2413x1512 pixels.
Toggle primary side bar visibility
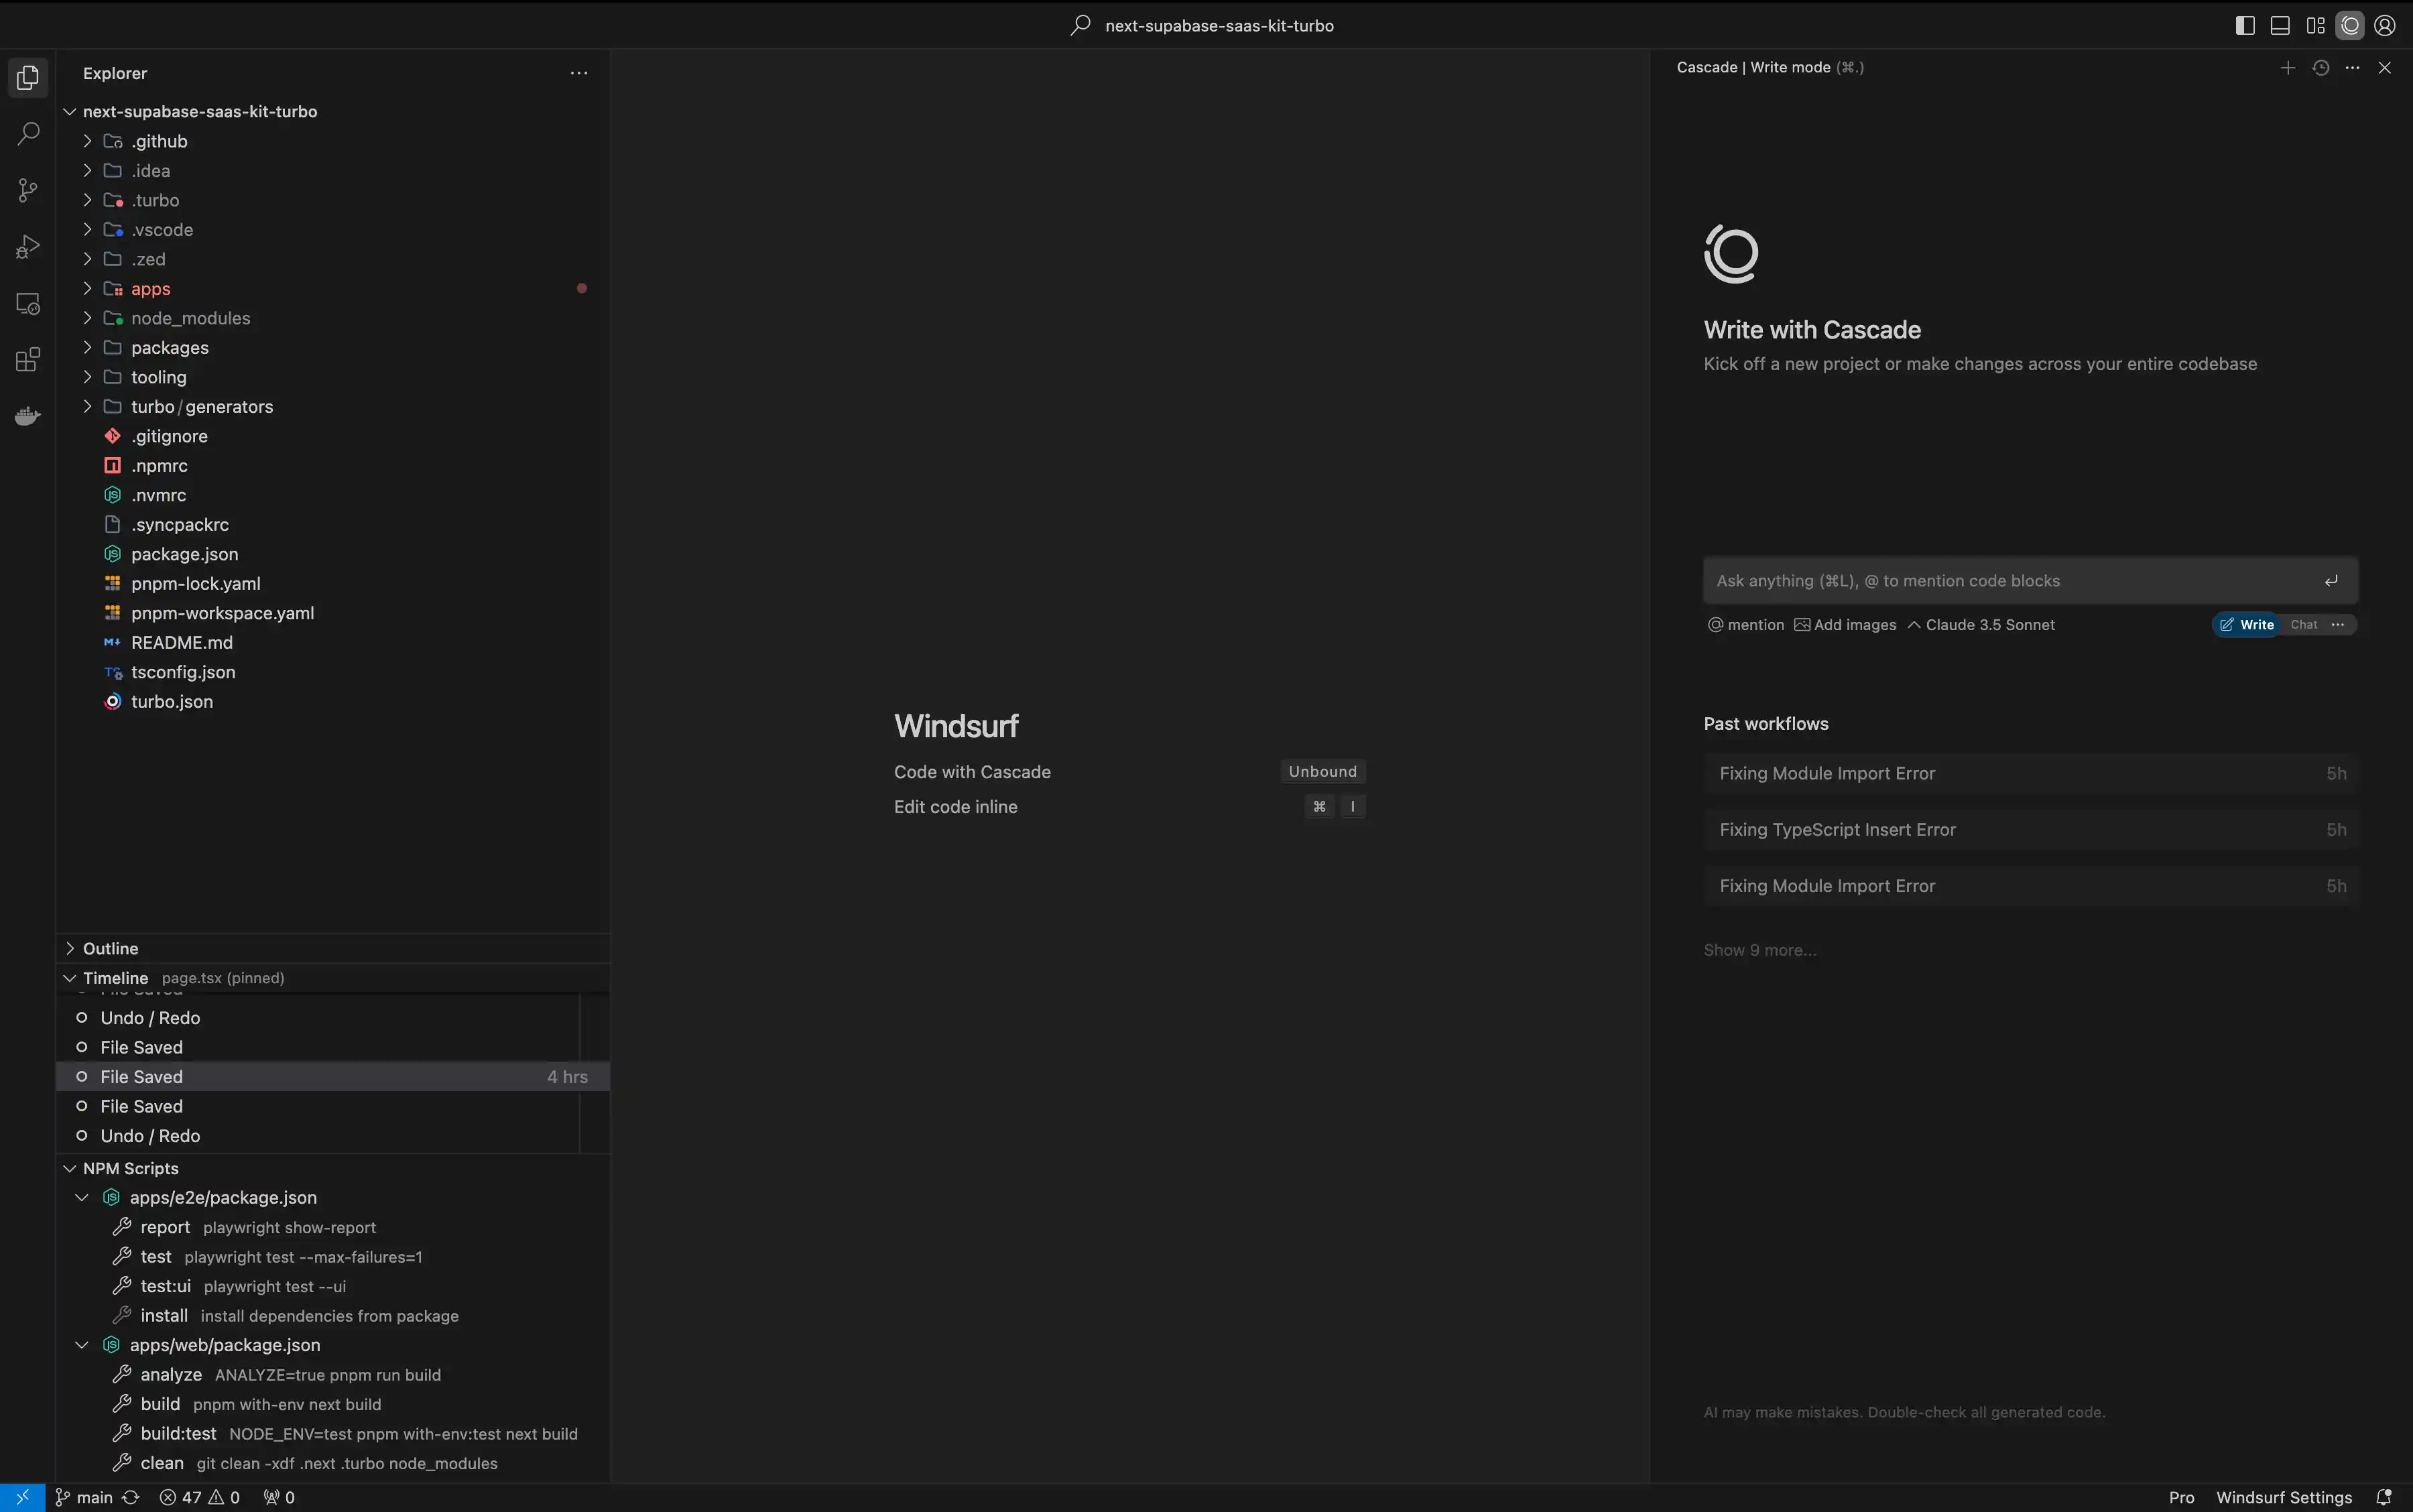2245,26
